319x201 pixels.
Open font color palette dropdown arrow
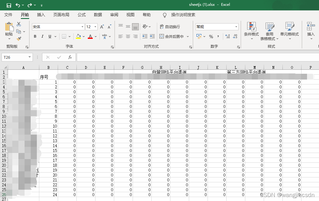[x=95, y=37]
